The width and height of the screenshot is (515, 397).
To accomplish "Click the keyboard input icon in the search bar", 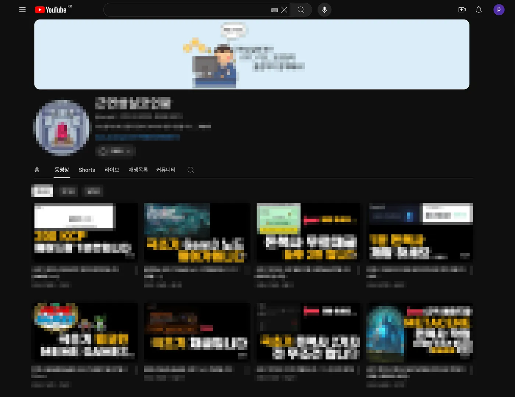I will tap(274, 10).
